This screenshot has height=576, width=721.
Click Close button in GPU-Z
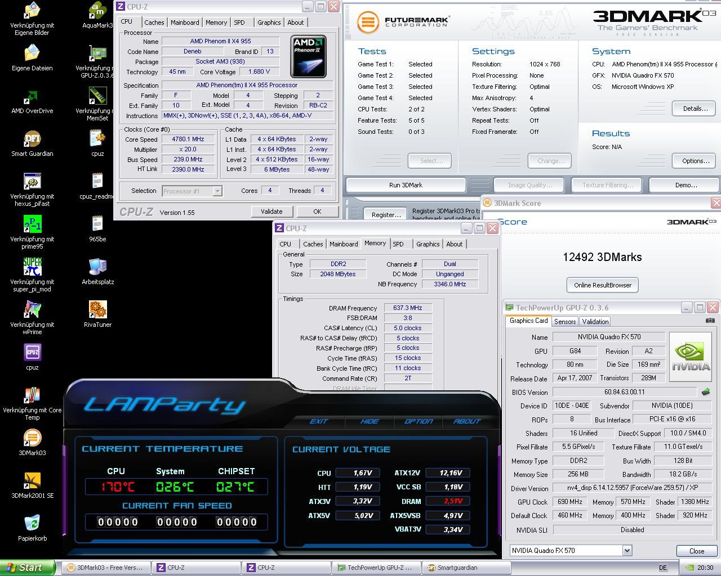pos(696,551)
